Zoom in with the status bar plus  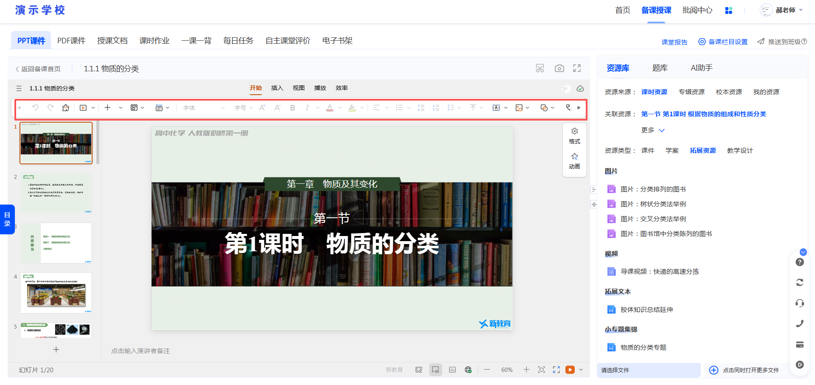click(526, 370)
